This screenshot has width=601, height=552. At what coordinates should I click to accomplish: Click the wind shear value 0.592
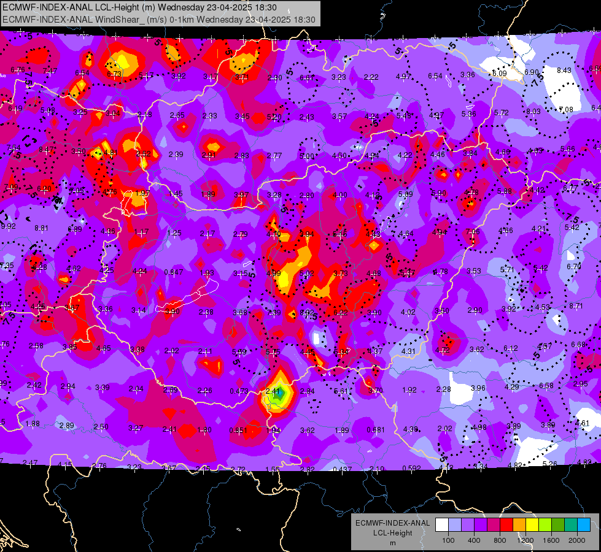[x=411, y=468]
